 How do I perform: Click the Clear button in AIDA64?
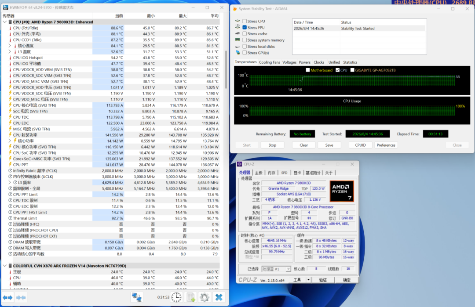(x=303, y=145)
